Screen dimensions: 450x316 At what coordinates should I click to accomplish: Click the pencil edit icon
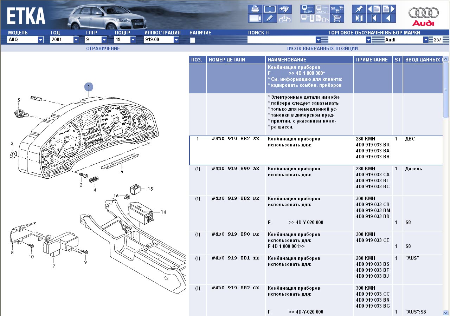(x=269, y=18)
